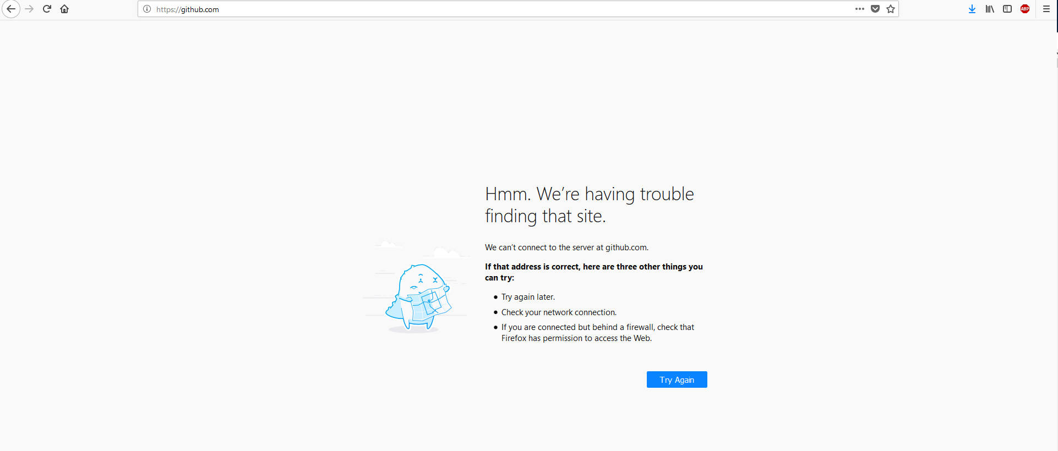The height and width of the screenshot is (451, 1058).
Task: Click the Try Again button
Action: [677, 380]
